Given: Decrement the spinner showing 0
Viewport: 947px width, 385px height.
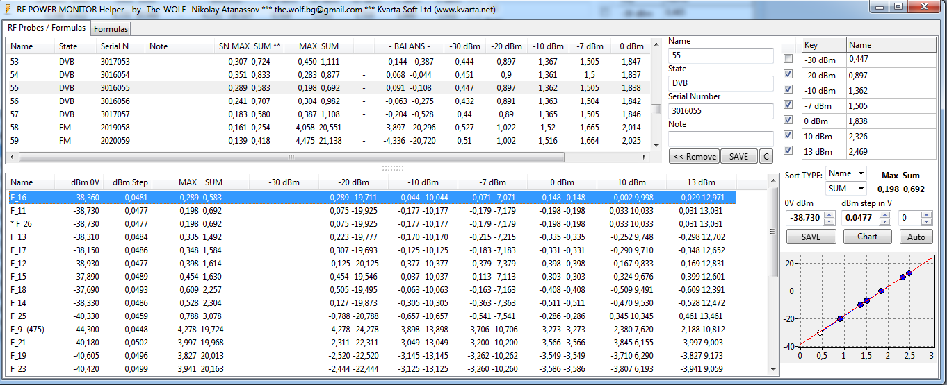Looking at the screenshot, I should pyautogui.click(x=927, y=221).
